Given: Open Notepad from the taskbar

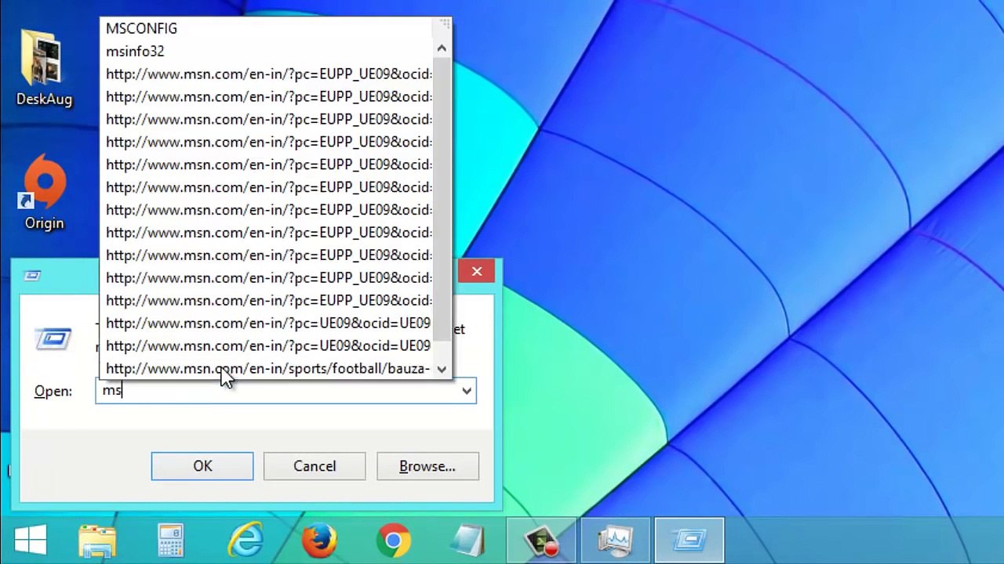Looking at the screenshot, I should 467,540.
